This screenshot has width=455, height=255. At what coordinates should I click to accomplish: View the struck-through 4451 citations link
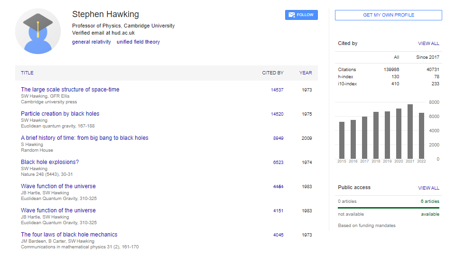tap(279, 187)
